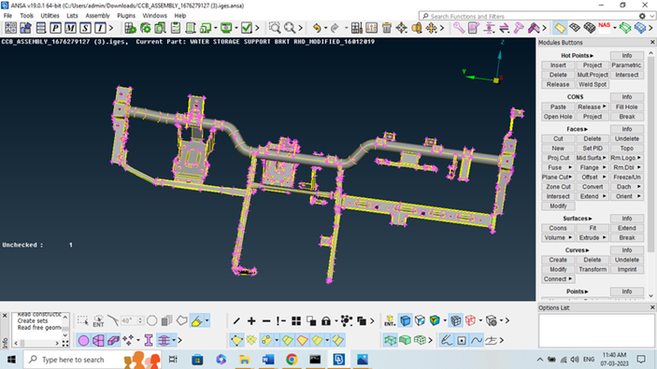Expand the Hot Points arrow menu
This screenshot has width=657, height=369.
point(592,56)
